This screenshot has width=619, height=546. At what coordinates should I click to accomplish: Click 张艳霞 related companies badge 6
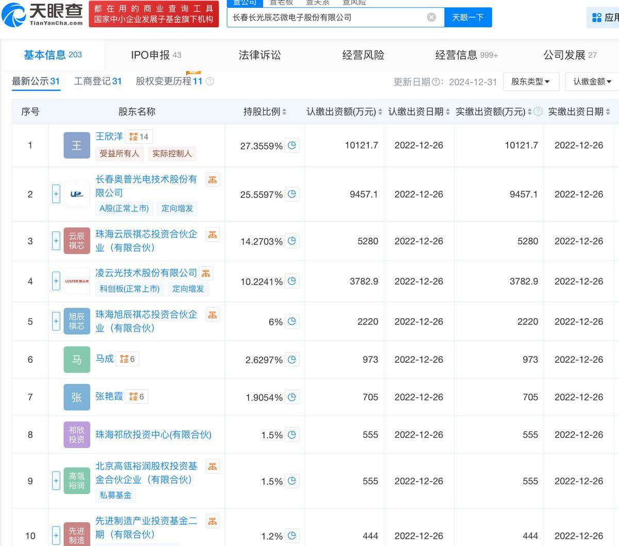coord(137,396)
